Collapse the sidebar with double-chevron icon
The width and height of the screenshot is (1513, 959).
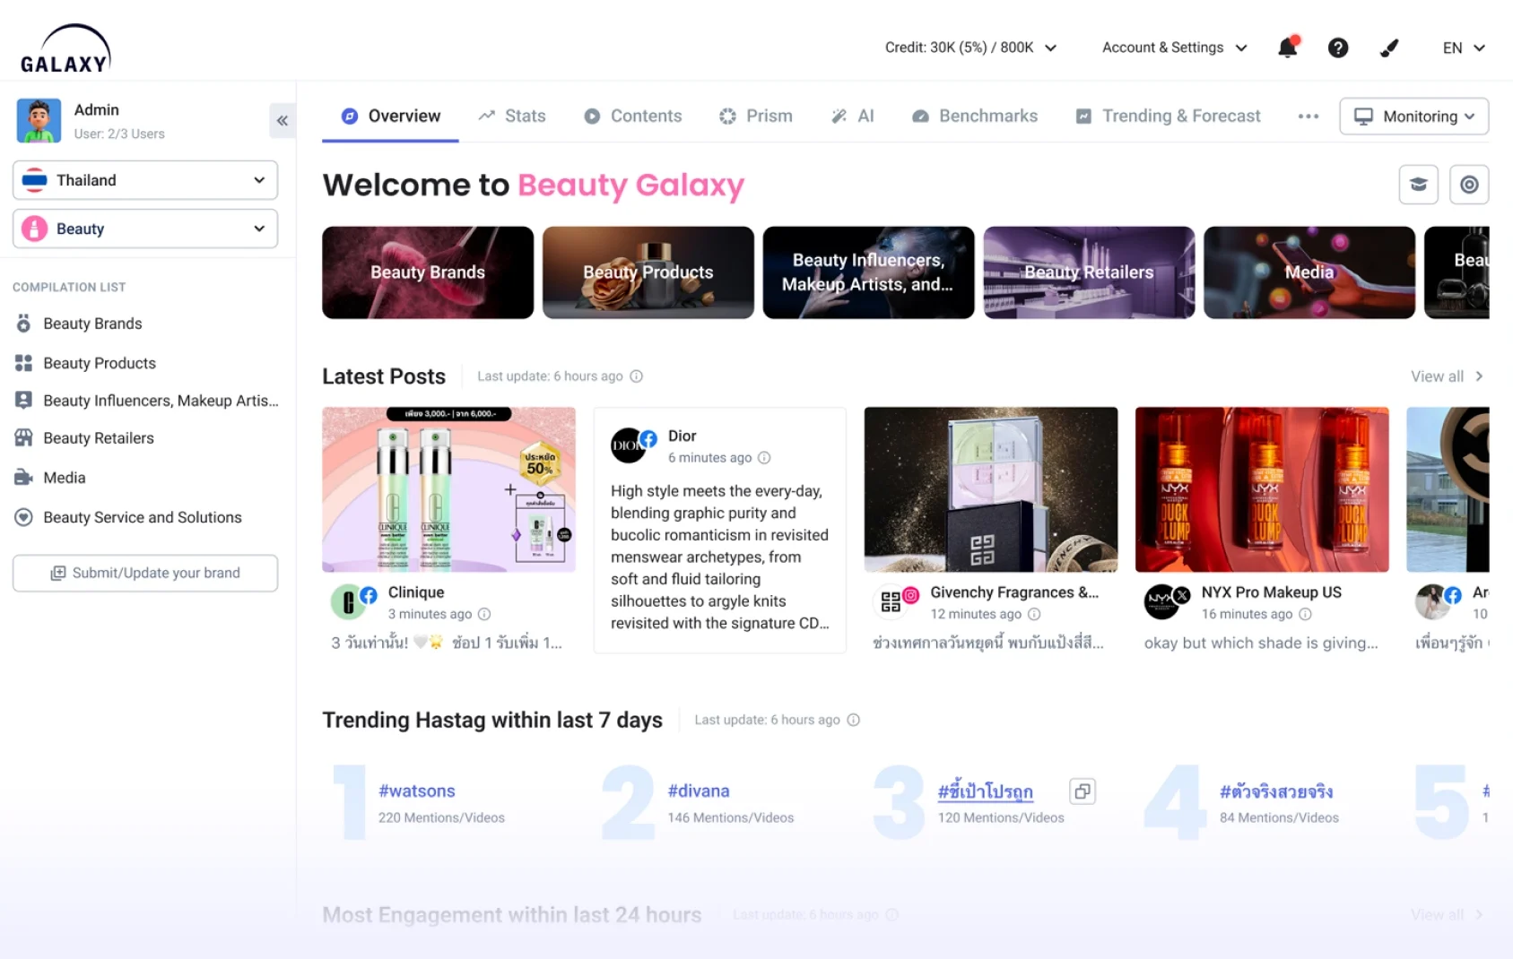pos(282,120)
